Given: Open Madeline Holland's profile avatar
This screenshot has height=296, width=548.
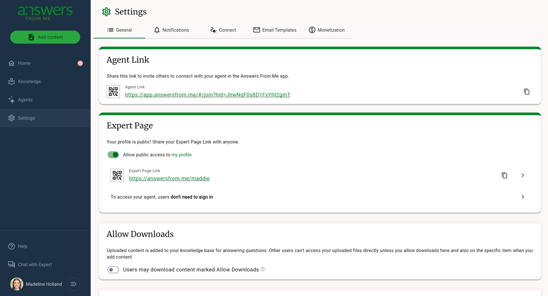Looking at the screenshot, I should [x=17, y=284].
